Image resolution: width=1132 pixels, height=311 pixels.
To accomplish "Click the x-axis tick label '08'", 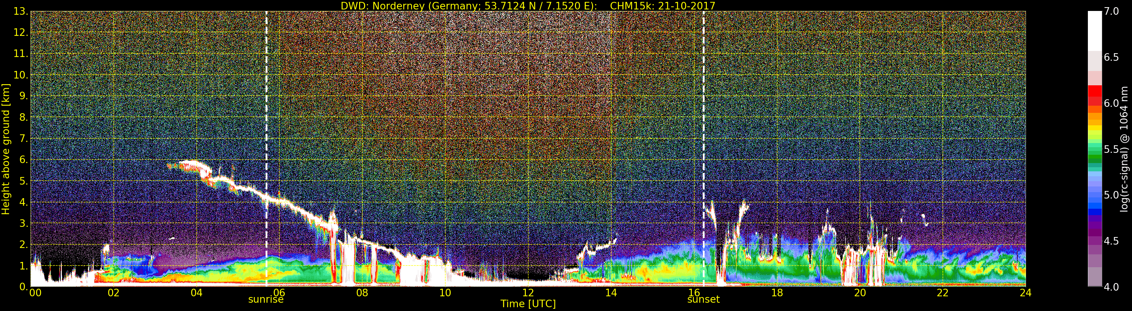I will [x=362, y=293].
